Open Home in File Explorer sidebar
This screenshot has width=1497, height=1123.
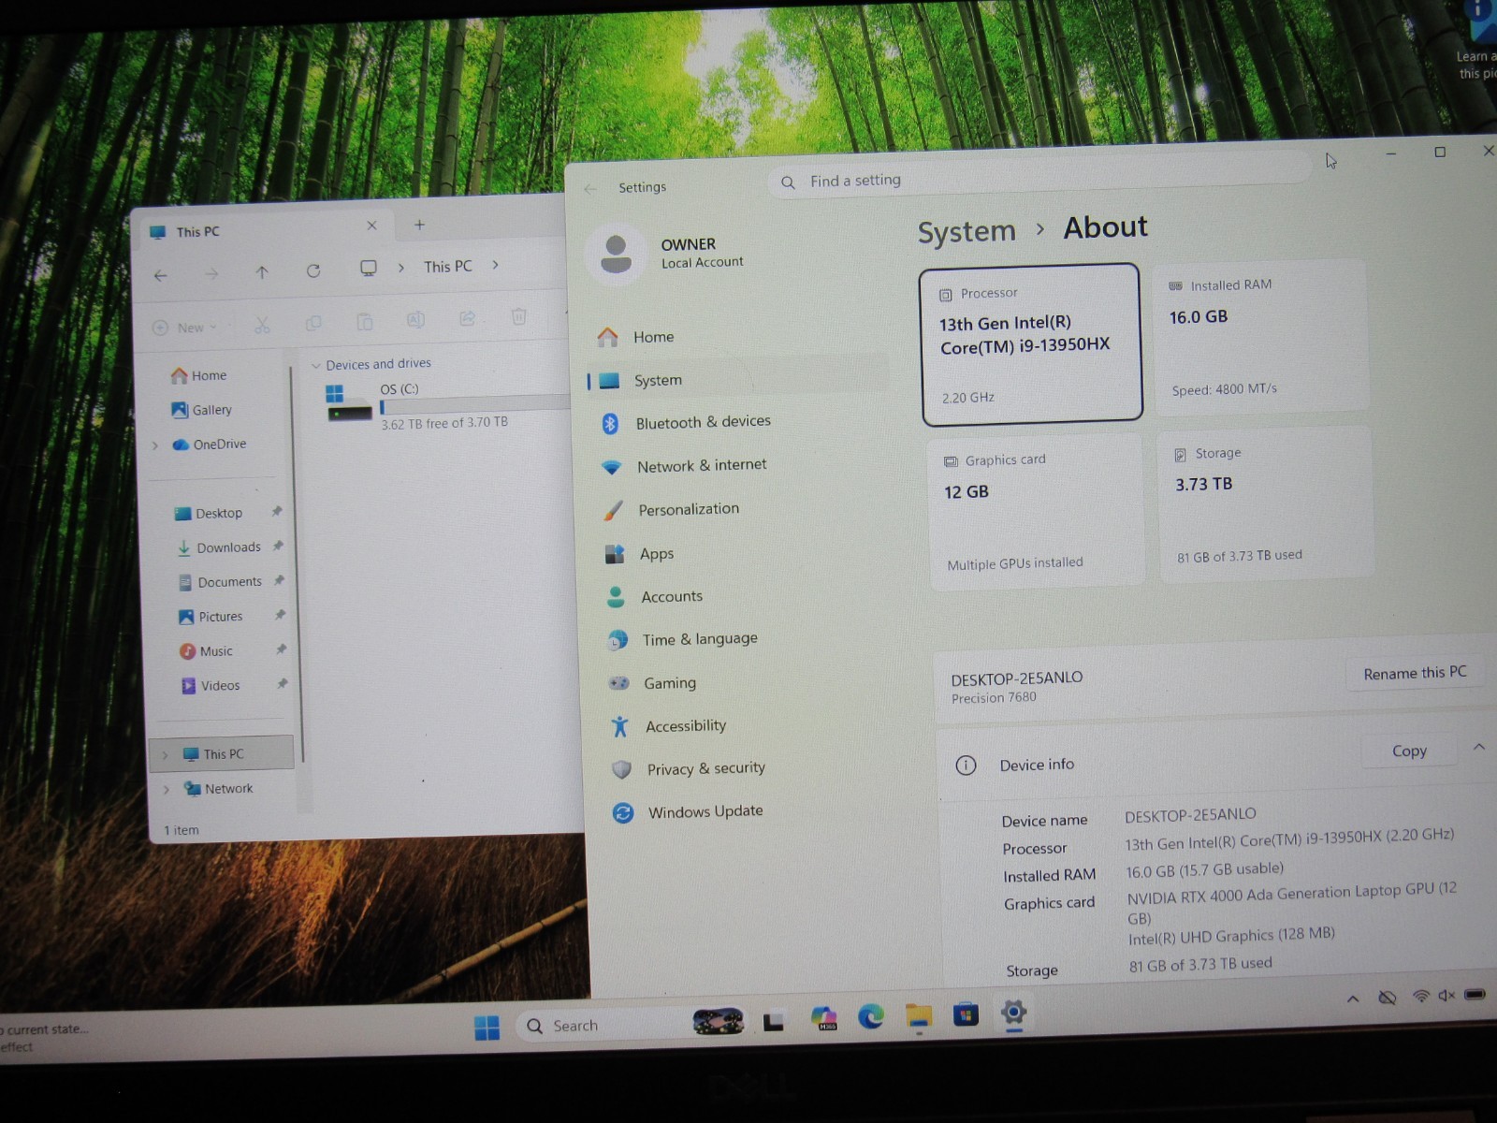[x=198, y=375]
